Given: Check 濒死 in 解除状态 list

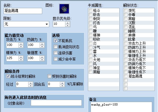Looking at the screenshot, I should [126, 11].
